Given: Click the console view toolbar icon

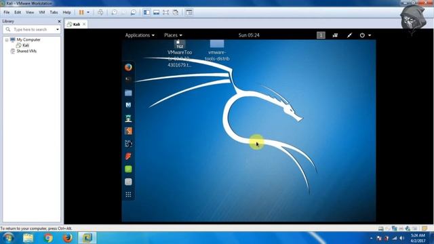Looking at the screenshot, I should (x=189, y=12).
